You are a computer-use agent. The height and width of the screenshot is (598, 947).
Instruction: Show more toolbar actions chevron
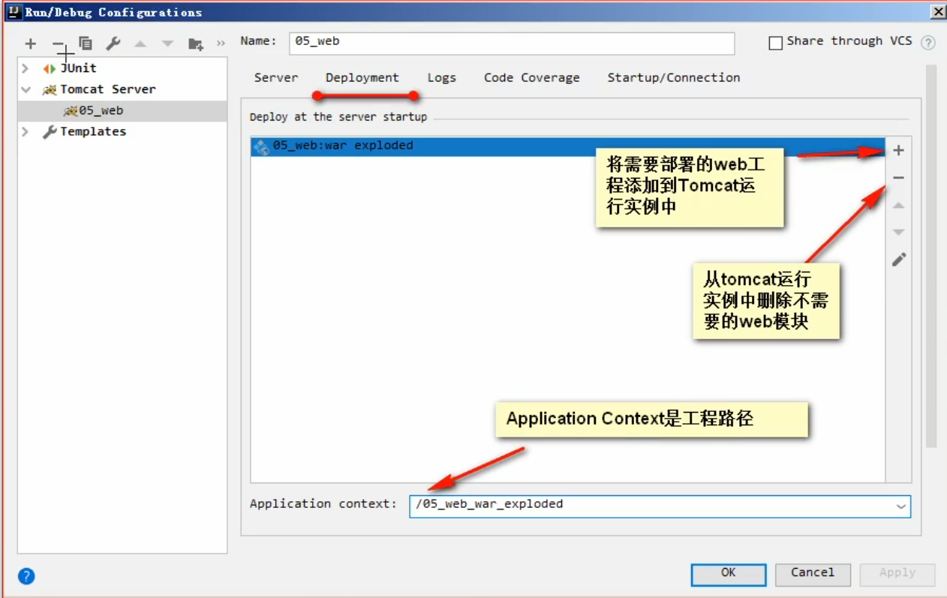[x=221, y=44]
